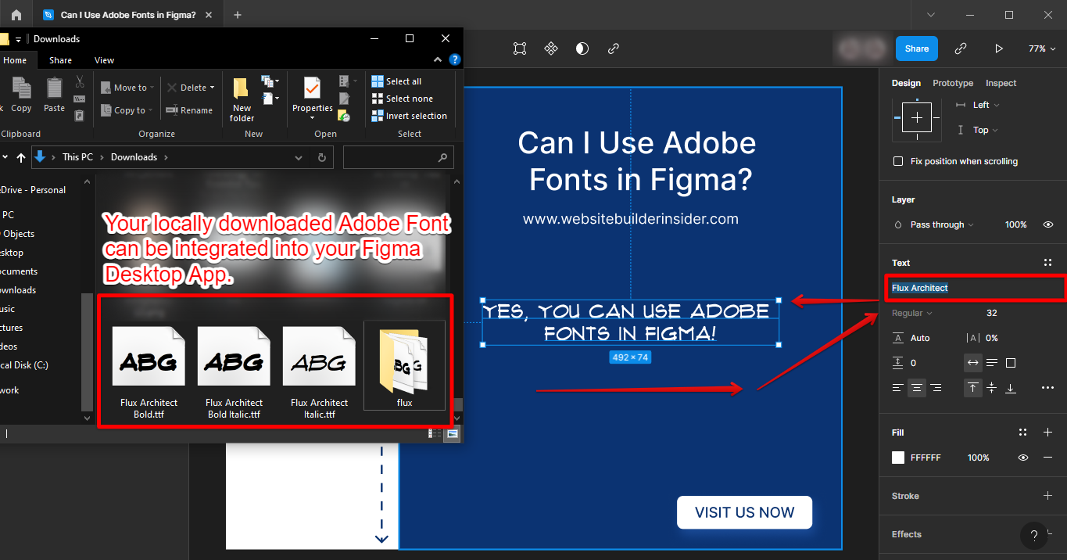Set auto width text resizing

[973, 363]
